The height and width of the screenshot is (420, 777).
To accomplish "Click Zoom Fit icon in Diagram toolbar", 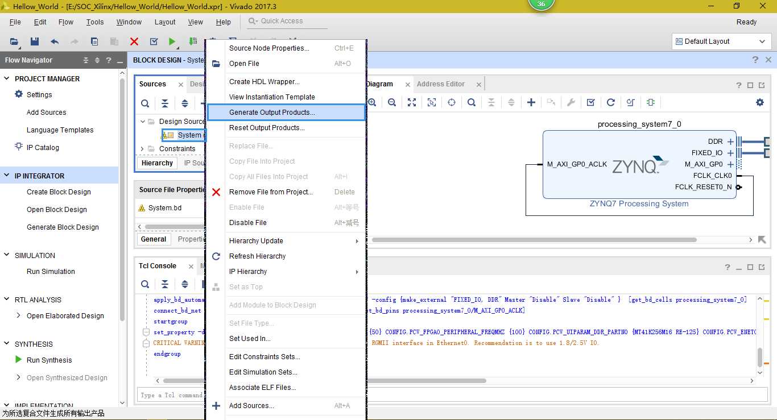I will pyautogui.click(x=412, y=102).
